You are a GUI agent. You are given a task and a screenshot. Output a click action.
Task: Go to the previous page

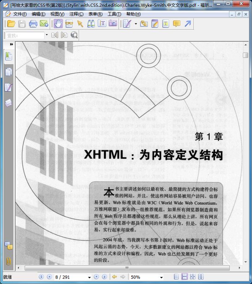click(49, 277)
